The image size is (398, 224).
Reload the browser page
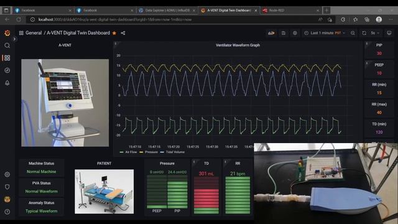click(19, 19)
